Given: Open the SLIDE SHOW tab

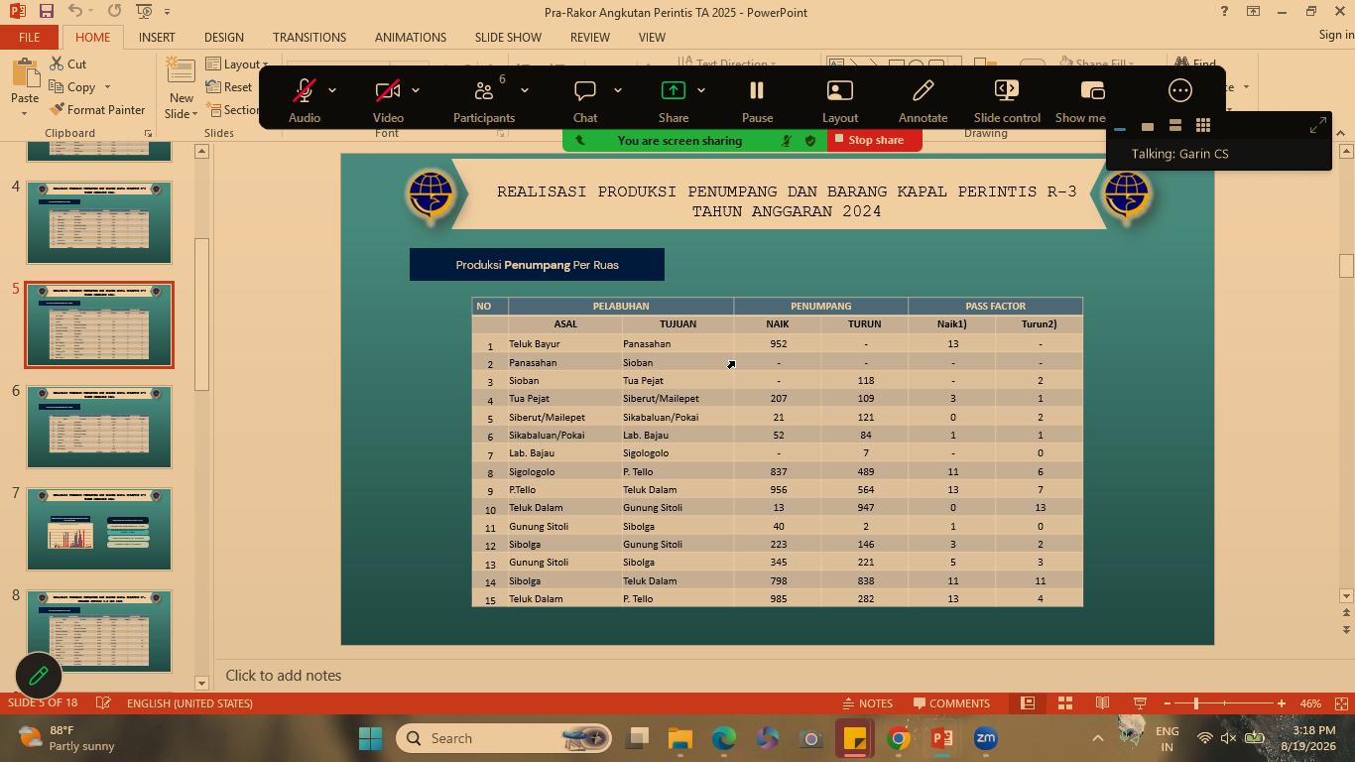Looking at the screenshot, I should [x=508, y=37].
